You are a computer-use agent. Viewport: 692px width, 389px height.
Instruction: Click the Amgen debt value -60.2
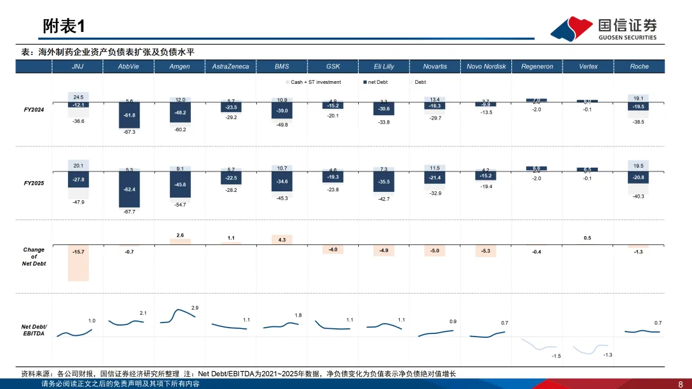point(180,129)
